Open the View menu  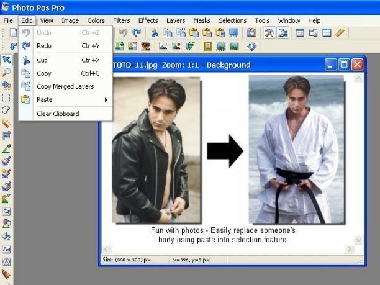click(47, 20)
